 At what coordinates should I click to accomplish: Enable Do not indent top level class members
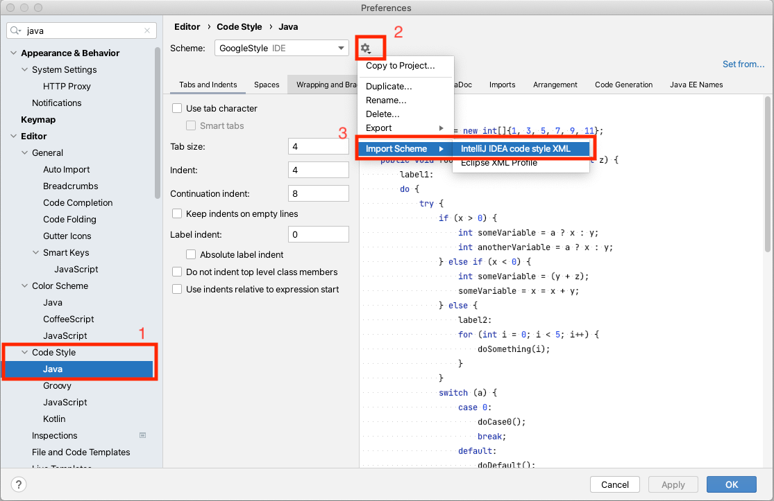click(177, 272)
